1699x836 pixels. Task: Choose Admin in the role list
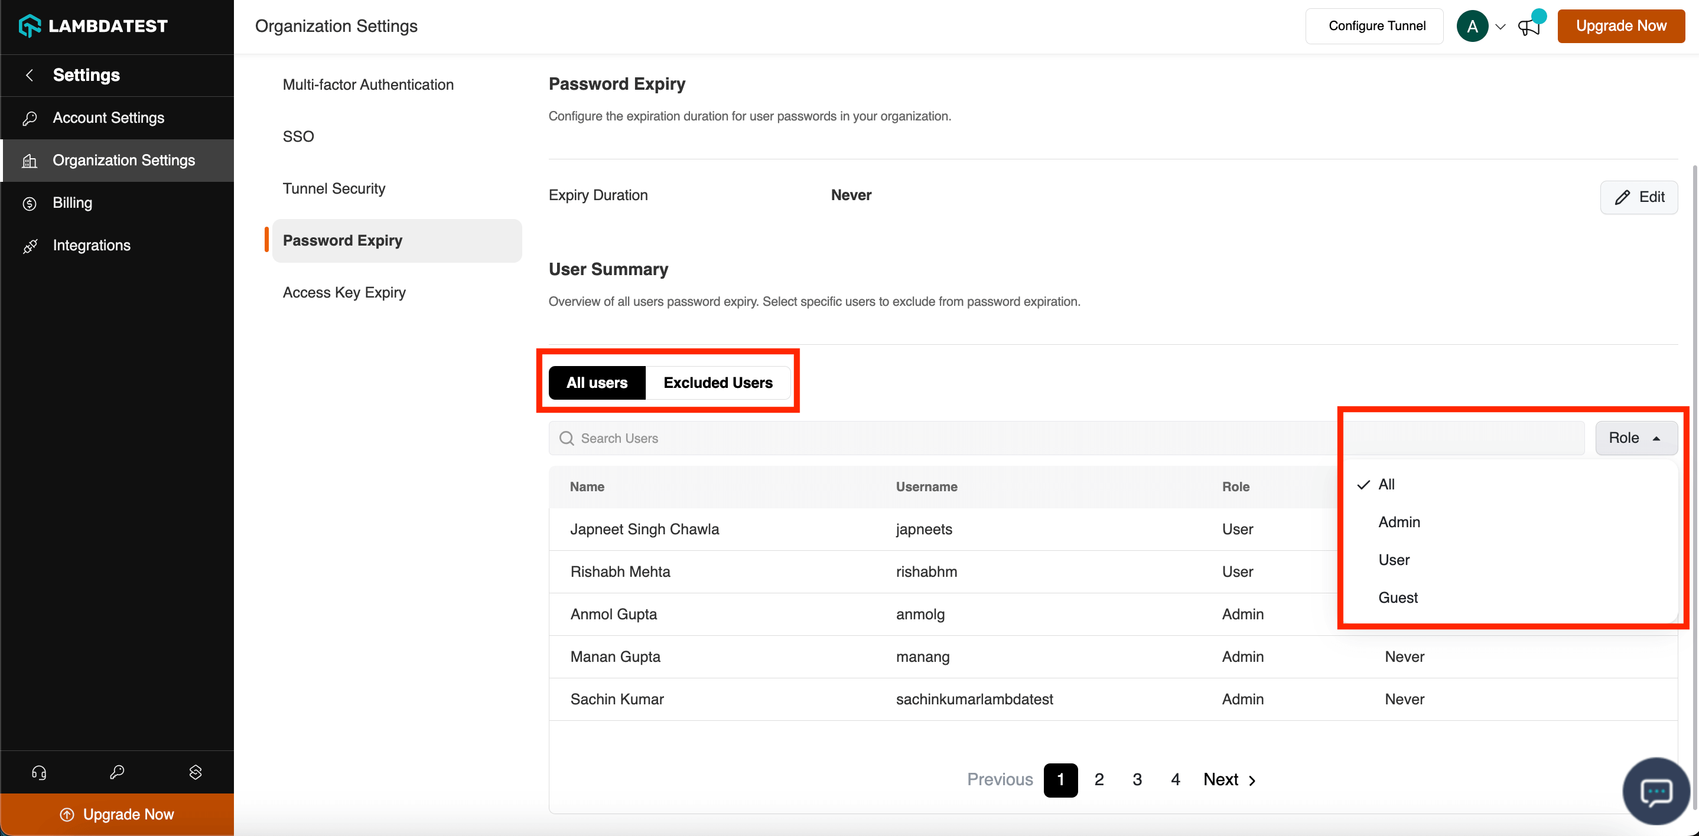(x=1398, y=521)
